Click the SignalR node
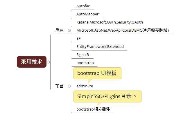 click(83, 55)
